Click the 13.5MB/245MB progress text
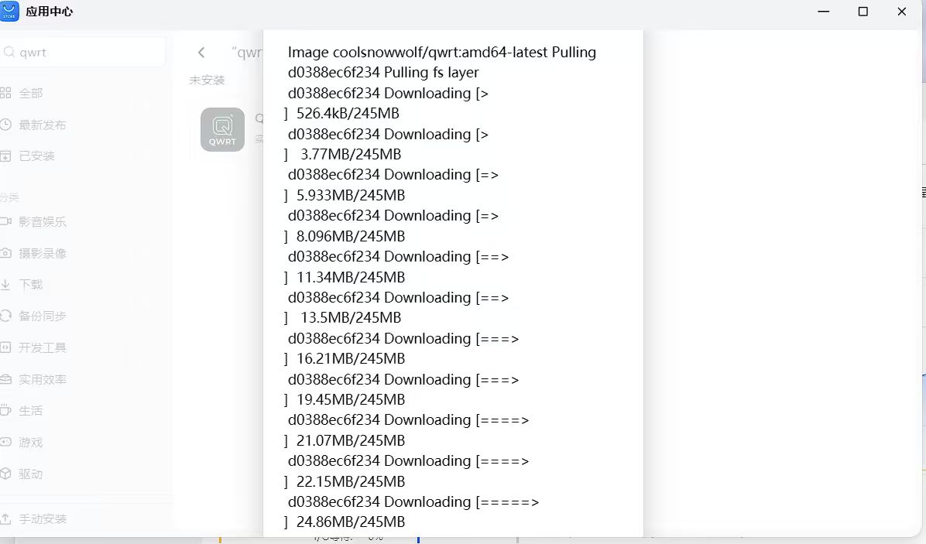The height and width of the screenshot is (544, 926). point(351,317)
